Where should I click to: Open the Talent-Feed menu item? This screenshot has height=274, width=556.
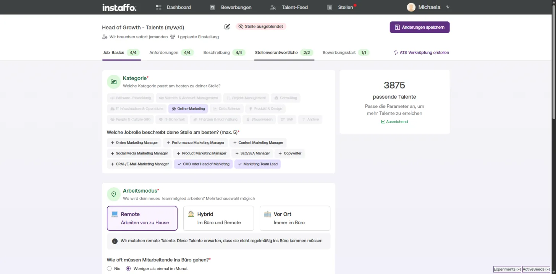click(x=289, y=7)
